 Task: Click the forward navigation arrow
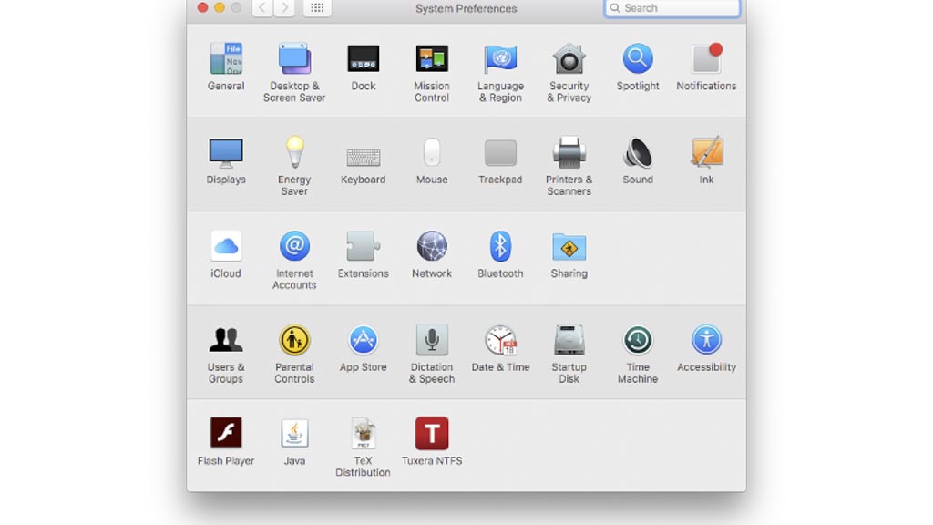click(x=285, y=8)
